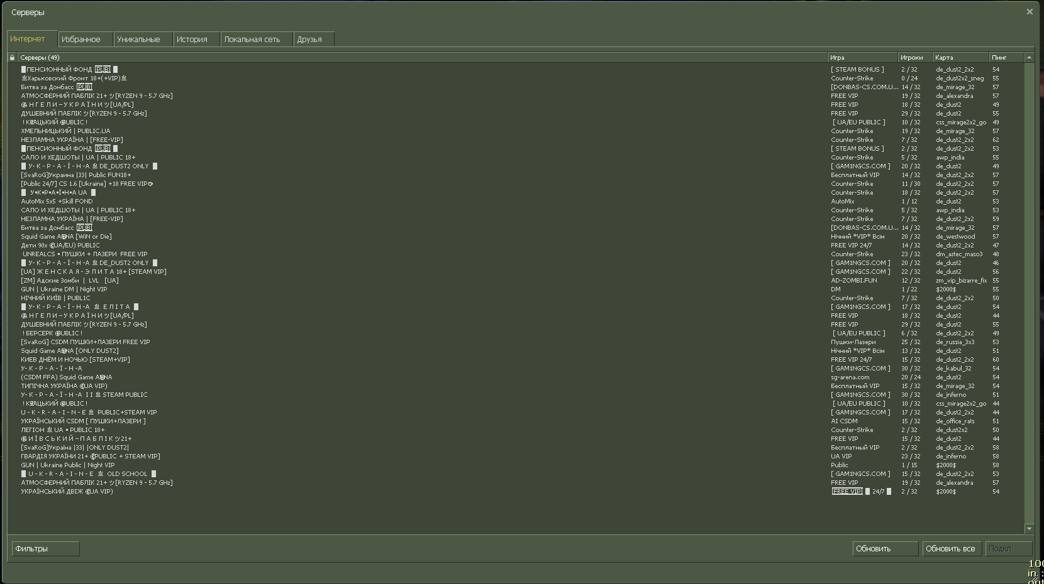Select the ХМЕЛЬНИЦЬКИЙ | PUBLIC.UA server row
The image size is (1044, 584).
(x=65, y=131)
